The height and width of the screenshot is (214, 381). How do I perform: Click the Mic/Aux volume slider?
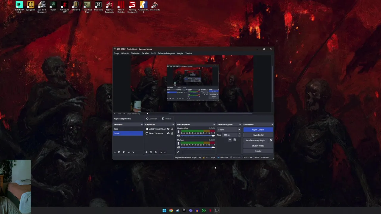(198, 147)
